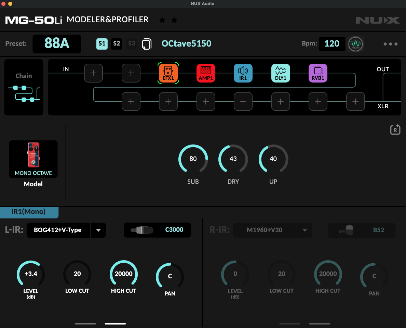Add a block in the empty slot left of EFX1
406x328 pixels.
[x=131, y=73]
